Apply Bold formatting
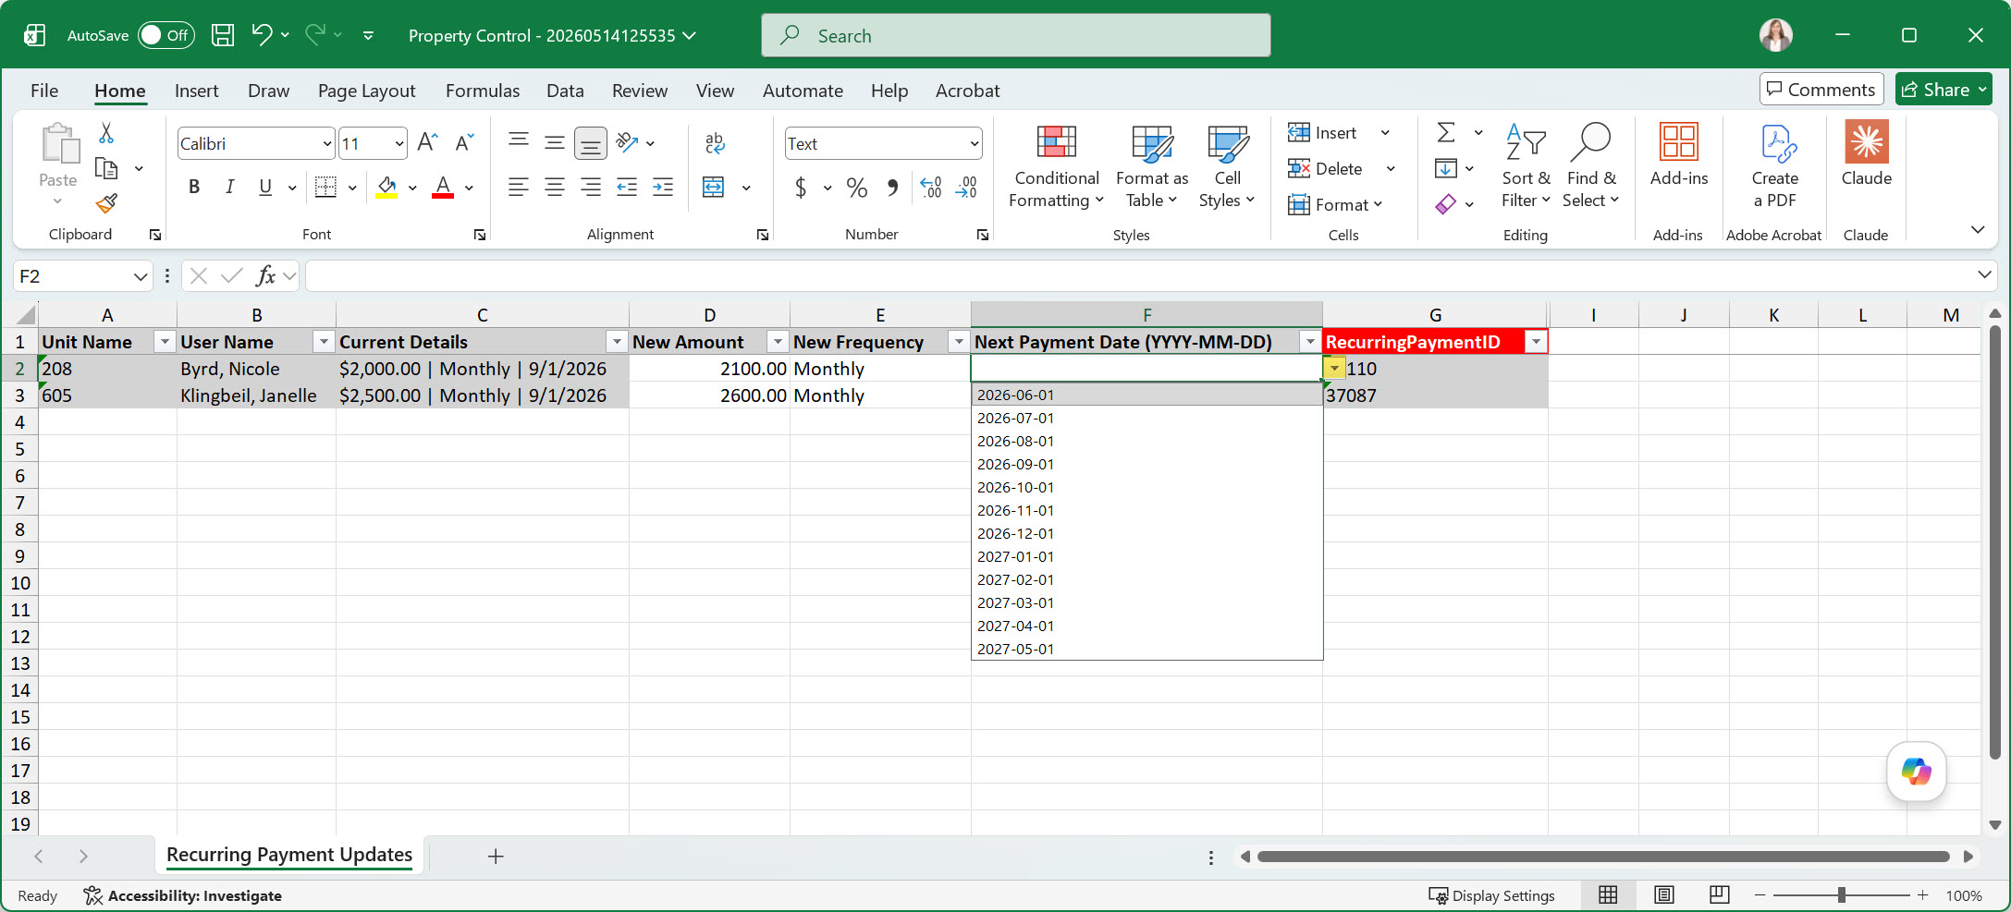Image resolution: width=2011 pixels, height=912 pixels. 194,187
